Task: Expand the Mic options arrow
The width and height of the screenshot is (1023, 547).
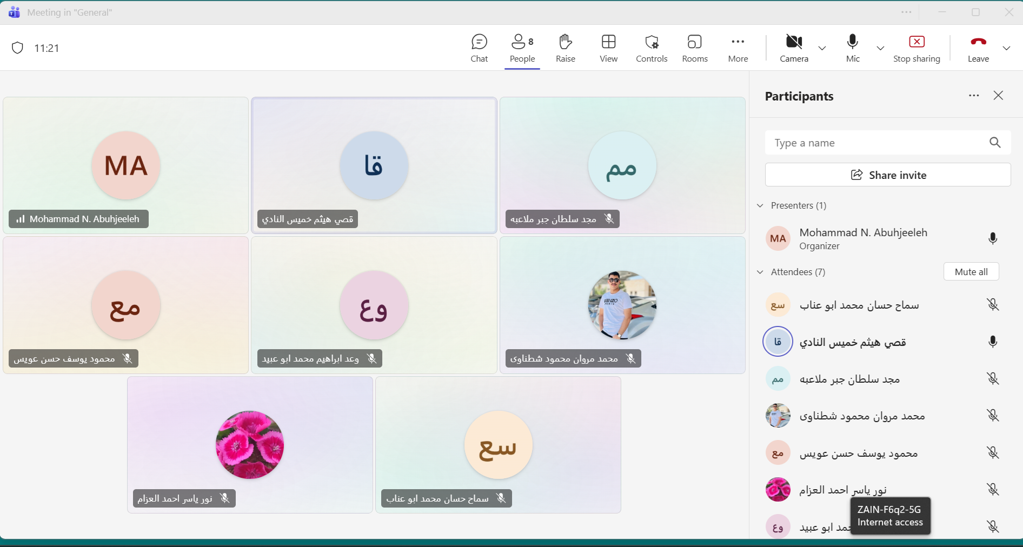Action: (x=880, y=48)
